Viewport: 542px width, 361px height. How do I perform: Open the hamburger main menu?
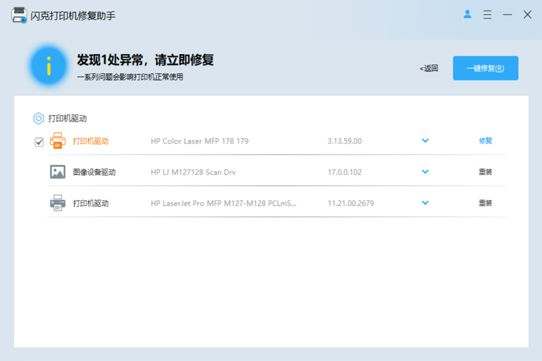tap(487, 15)
